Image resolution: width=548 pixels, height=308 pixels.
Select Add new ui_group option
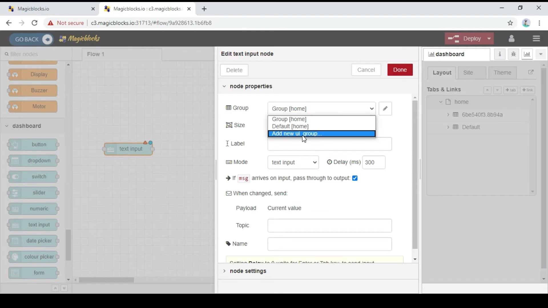click(322, 133)
